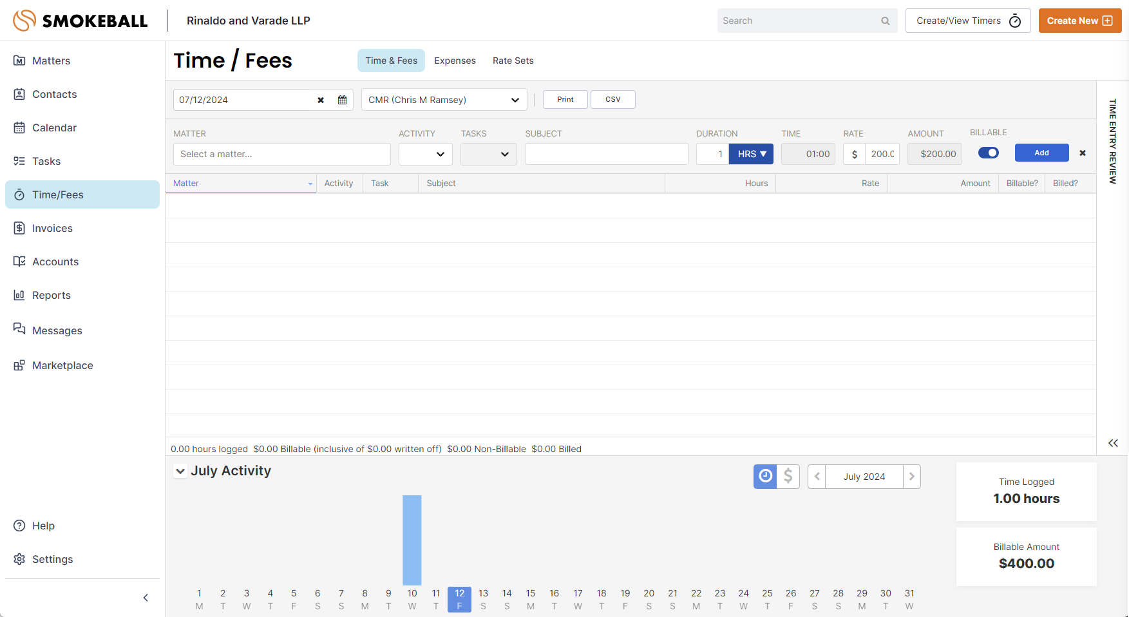This screenshot has height=617, width=1129.
Task: Select day 15 in the July calendar strip
Action: click(531, 599)
